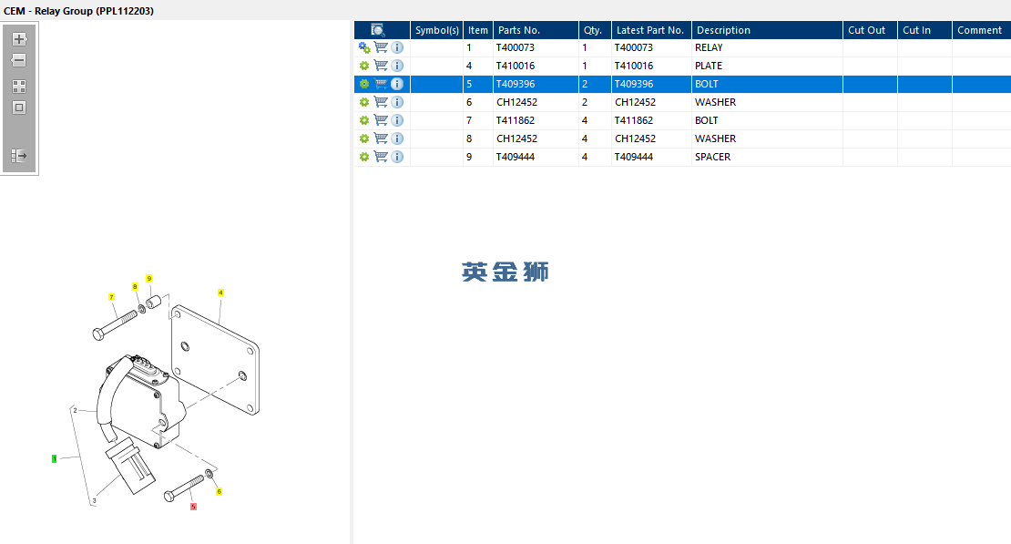Screen dimensions: 1011x544
Task: Show info for PLATE T410016
Action: tap(397, 66)
